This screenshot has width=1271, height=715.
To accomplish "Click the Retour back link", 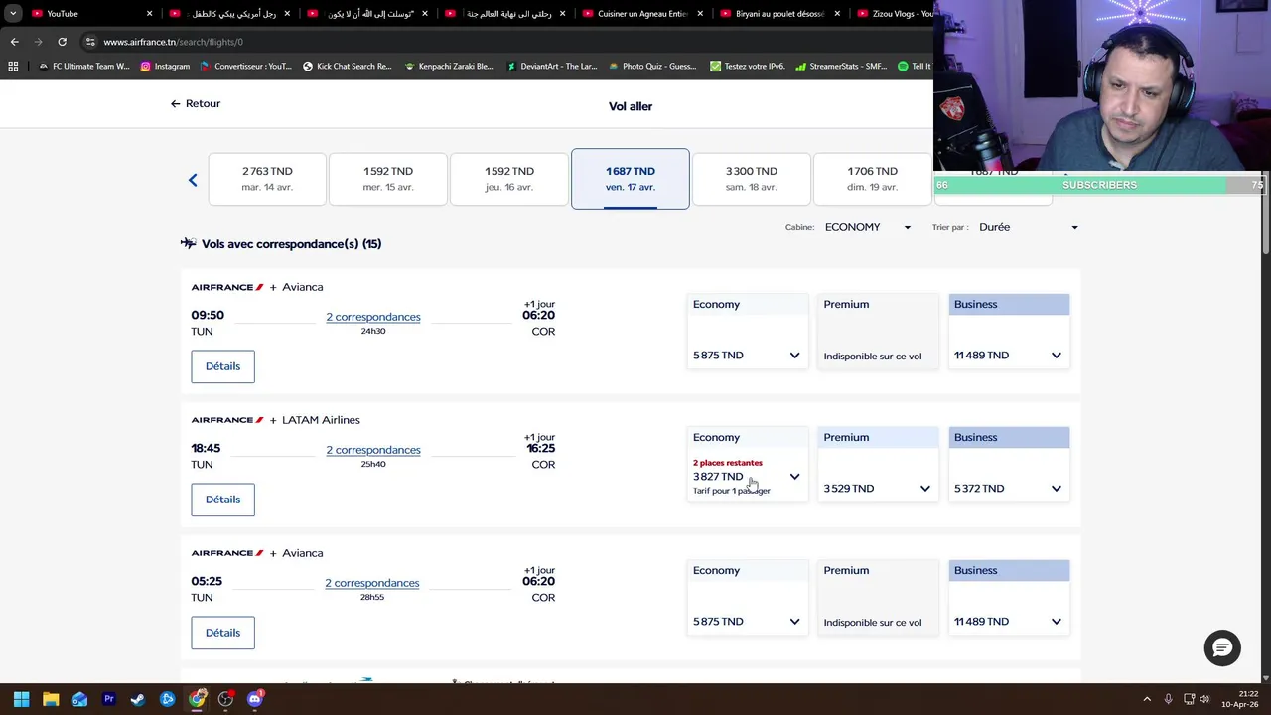I will click(x=195, y=103).
